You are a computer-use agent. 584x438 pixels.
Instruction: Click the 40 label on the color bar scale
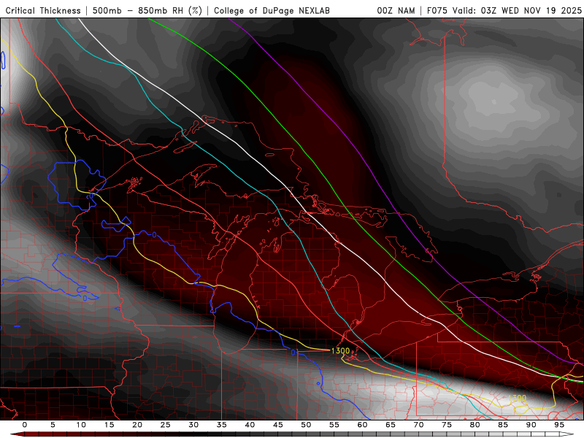tap(250, 425)
